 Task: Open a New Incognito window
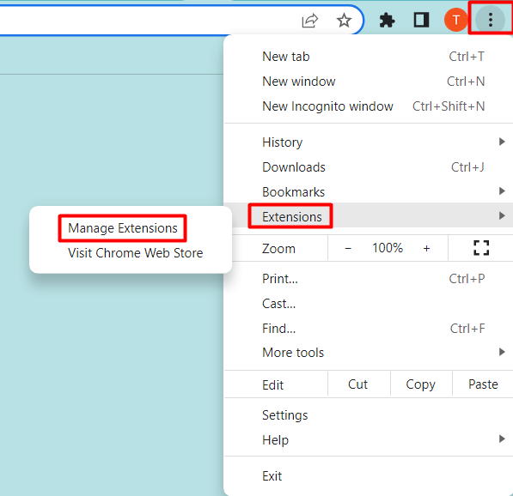[369, 106]
